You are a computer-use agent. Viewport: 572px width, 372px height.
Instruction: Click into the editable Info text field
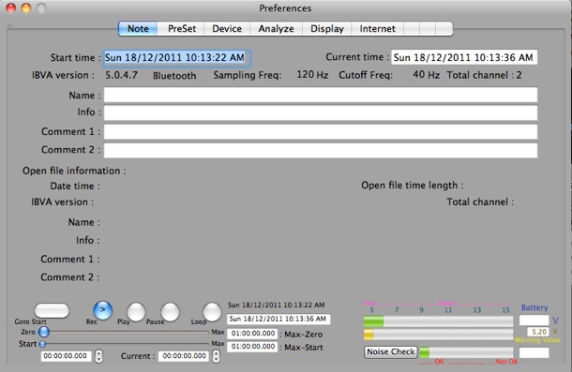click(x=321, y=112)
